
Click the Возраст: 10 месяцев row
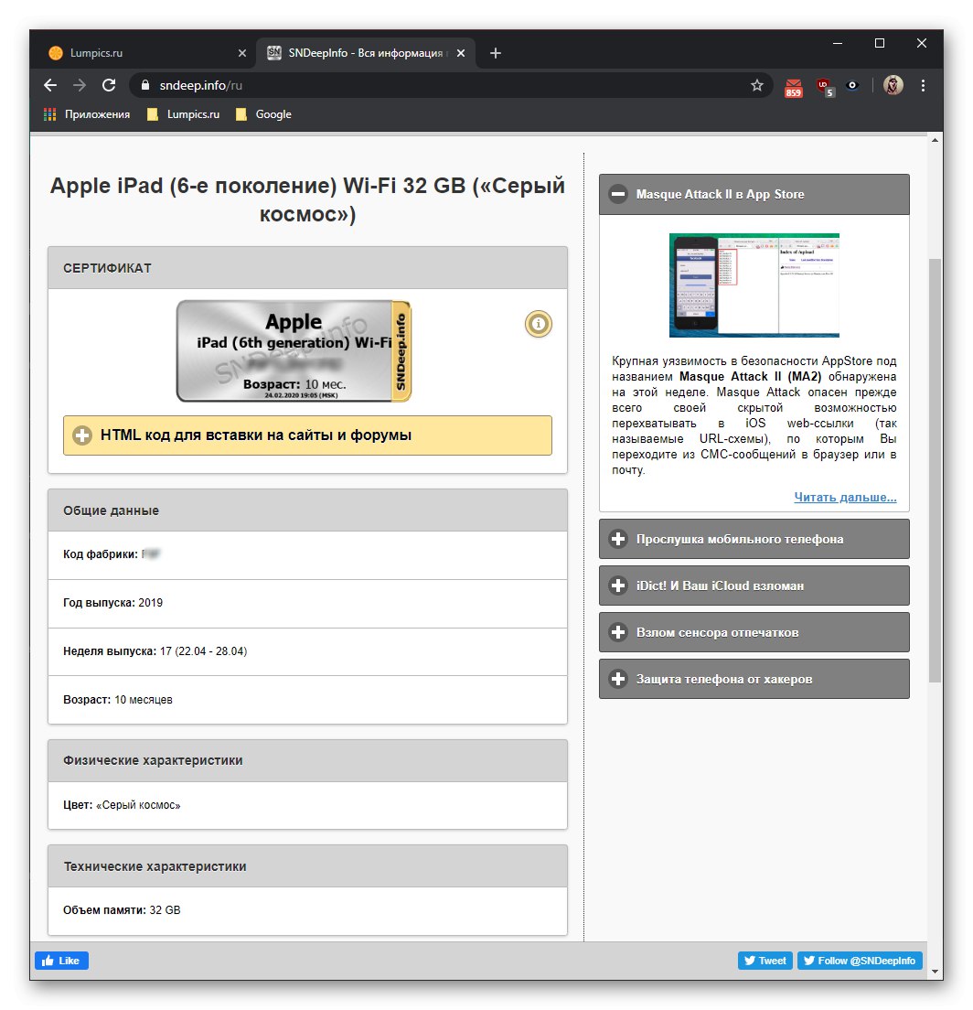click(307, 700)
